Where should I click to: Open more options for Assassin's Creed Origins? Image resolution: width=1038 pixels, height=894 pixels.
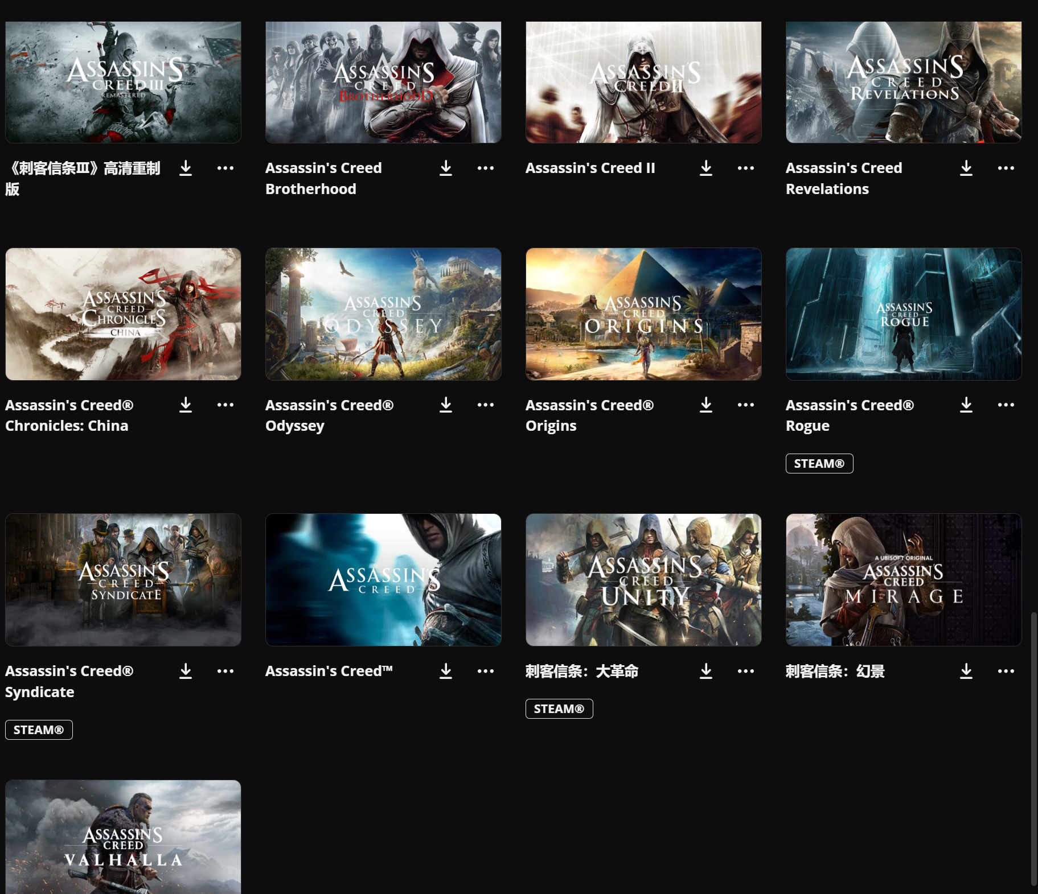(746, 405)
